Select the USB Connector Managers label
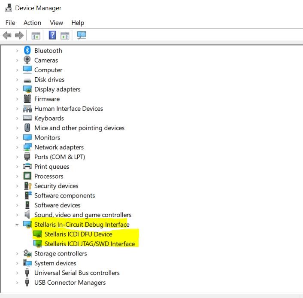 point(70,283)
